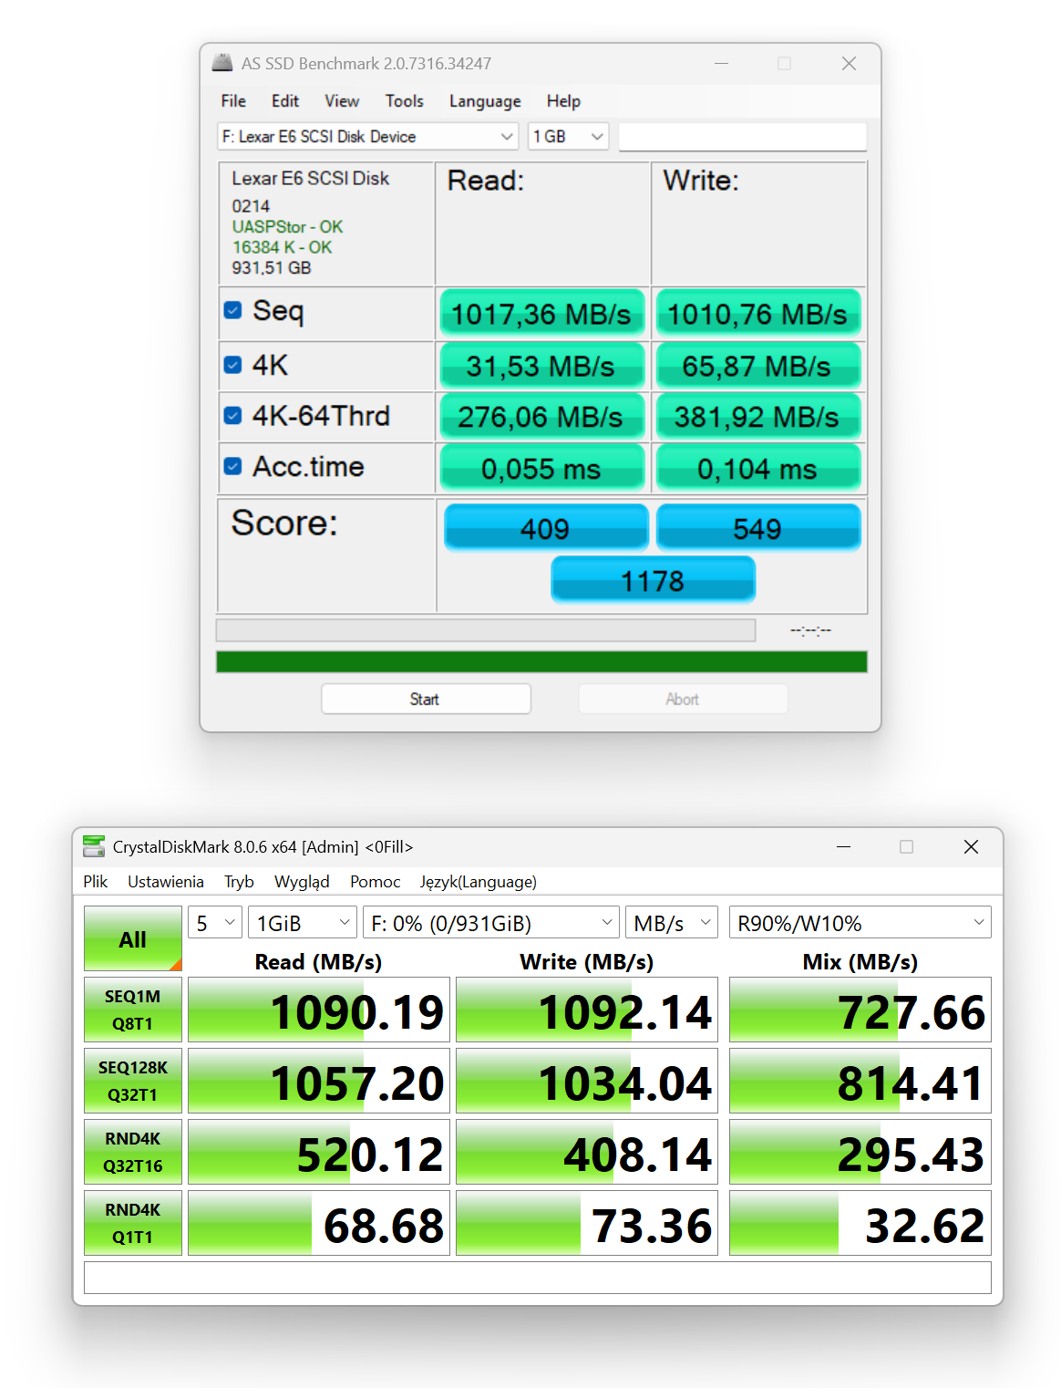Run the RND4K Q32T16 test
Screen dimensions: 1061x1388
pos(133,1152)
